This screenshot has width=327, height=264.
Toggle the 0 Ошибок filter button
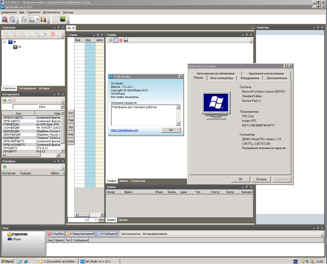click(55, 234)
